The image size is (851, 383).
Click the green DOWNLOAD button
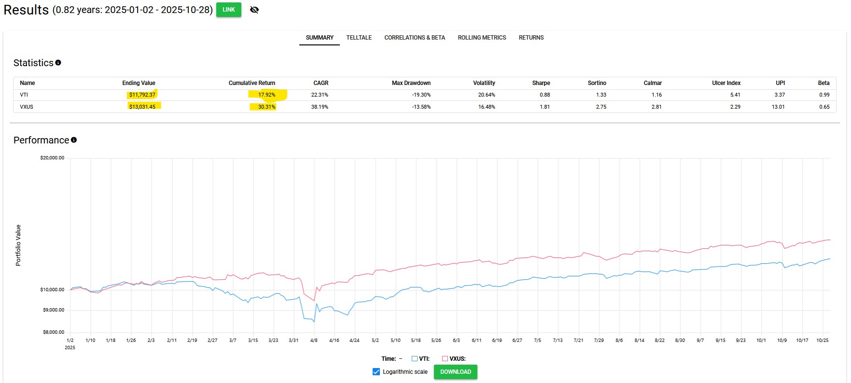tap(456, 372)
